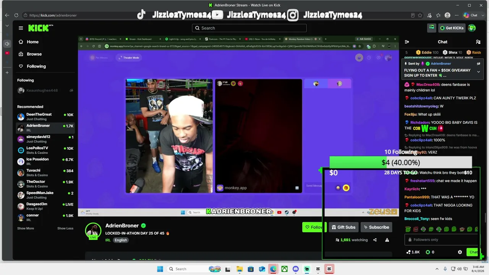Open the YouTube shortcut in browser sidebar
The height and width of the screenshot is (275, 489).
coord(7,53)
